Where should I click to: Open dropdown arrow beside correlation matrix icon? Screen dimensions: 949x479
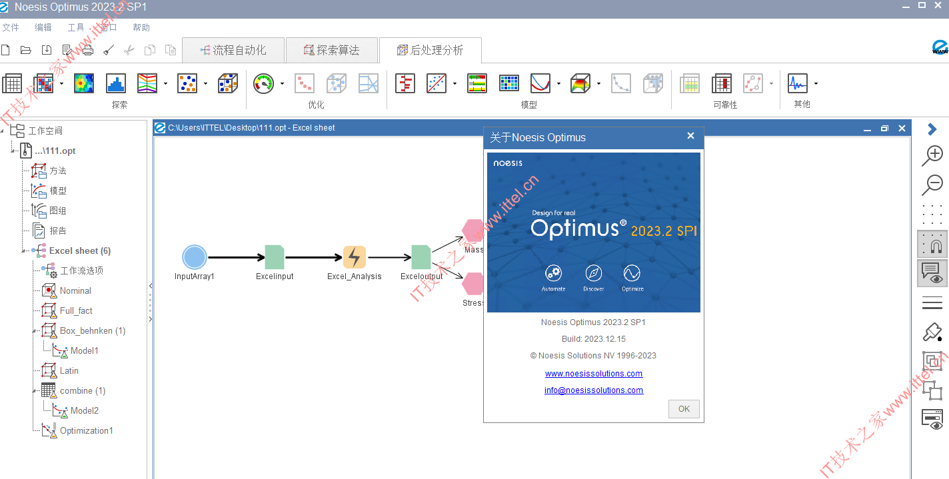(x=62, y=84)
